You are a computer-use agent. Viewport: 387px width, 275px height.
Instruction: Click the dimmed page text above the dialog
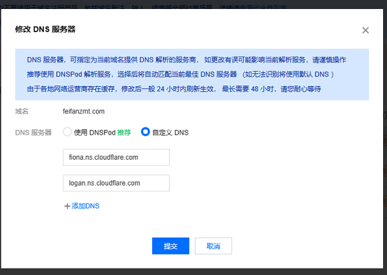point(143,7)
